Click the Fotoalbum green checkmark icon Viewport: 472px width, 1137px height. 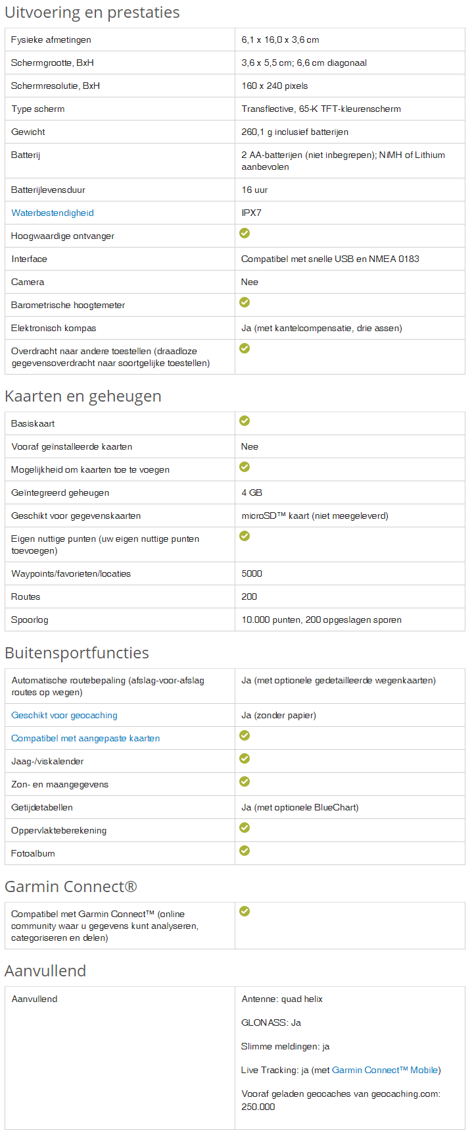tap(245, 851)
